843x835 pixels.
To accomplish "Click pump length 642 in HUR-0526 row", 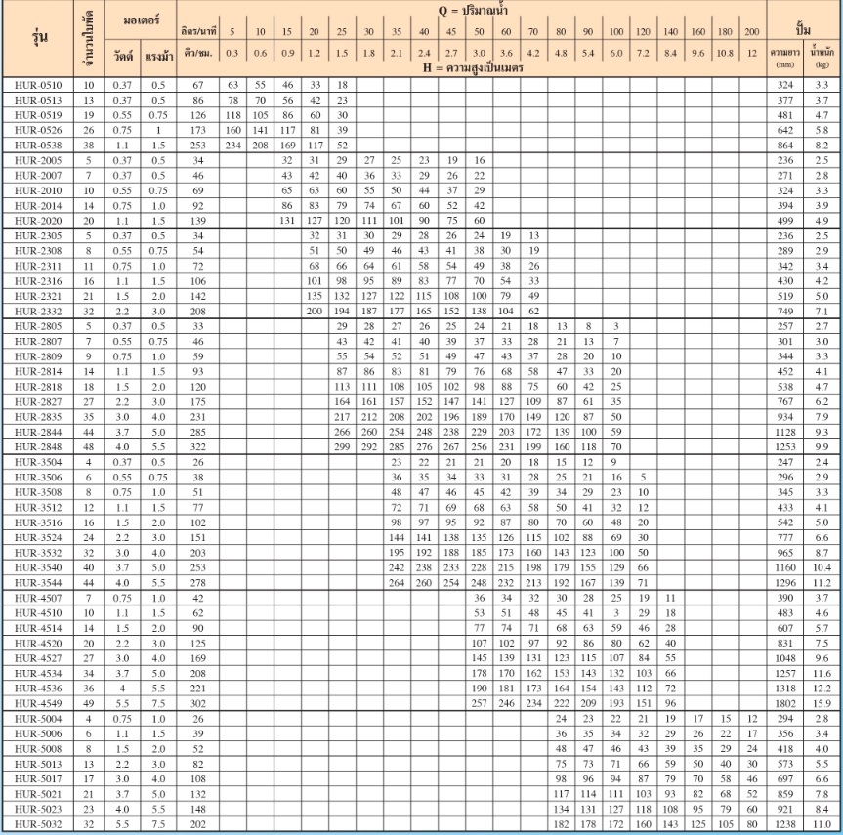I will (785, 130).
